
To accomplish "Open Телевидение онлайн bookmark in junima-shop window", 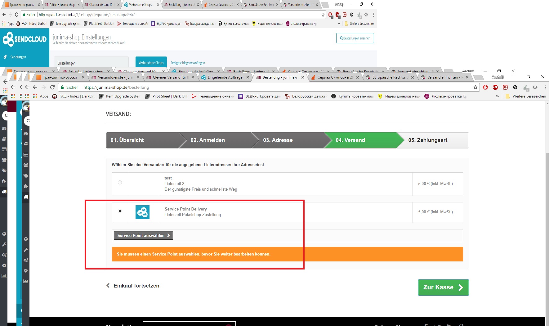I will click(x=213, y=96).
